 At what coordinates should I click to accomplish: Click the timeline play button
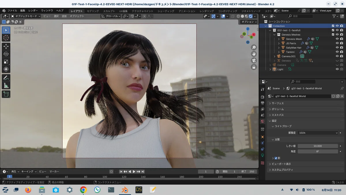coord(134,172)
